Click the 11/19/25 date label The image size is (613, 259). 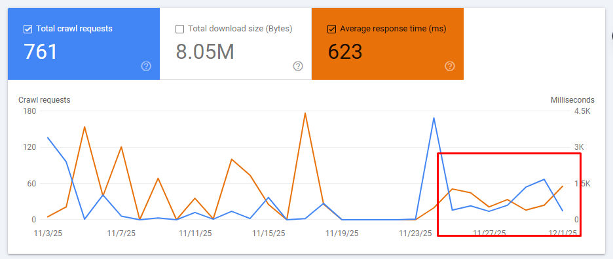[x=342, y=233]
